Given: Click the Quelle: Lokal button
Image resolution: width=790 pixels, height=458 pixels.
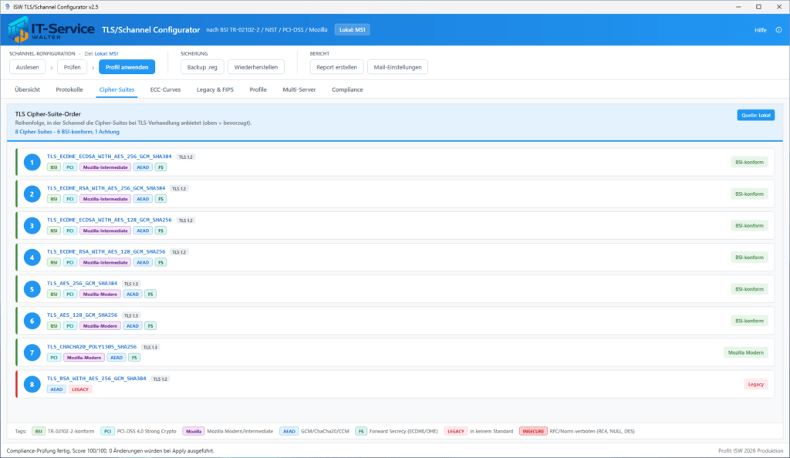Looking at the screenshot, I should (x=756, y=115).
